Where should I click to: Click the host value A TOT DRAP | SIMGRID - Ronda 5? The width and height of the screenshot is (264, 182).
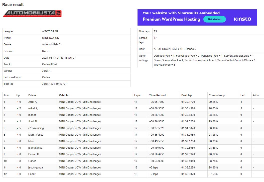[x=175, y=49]
